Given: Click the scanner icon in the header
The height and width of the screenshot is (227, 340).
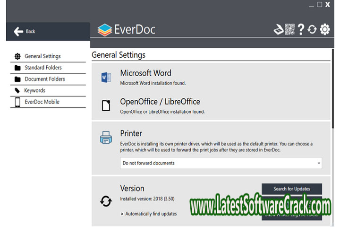Looking at the screenshot, I should [x=279, y=30].
